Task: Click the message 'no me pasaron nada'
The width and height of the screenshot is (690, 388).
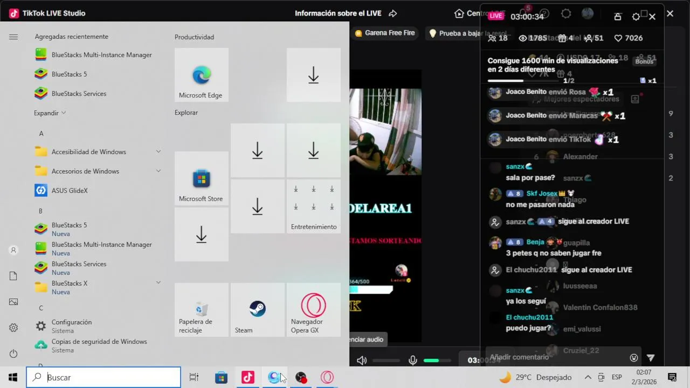Action: tap(540, 205)
